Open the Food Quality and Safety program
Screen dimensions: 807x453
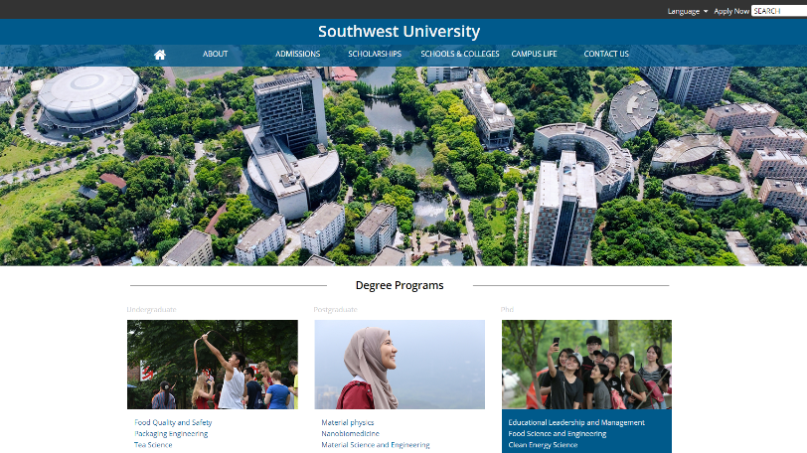pos(174,422)
